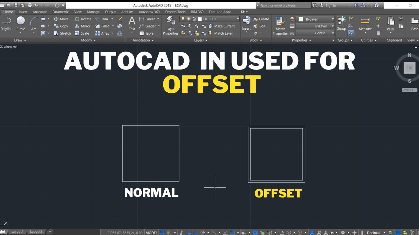Screen dimensions: 419x235
Task: Click the Create block button
Action: tap(261, 19)
